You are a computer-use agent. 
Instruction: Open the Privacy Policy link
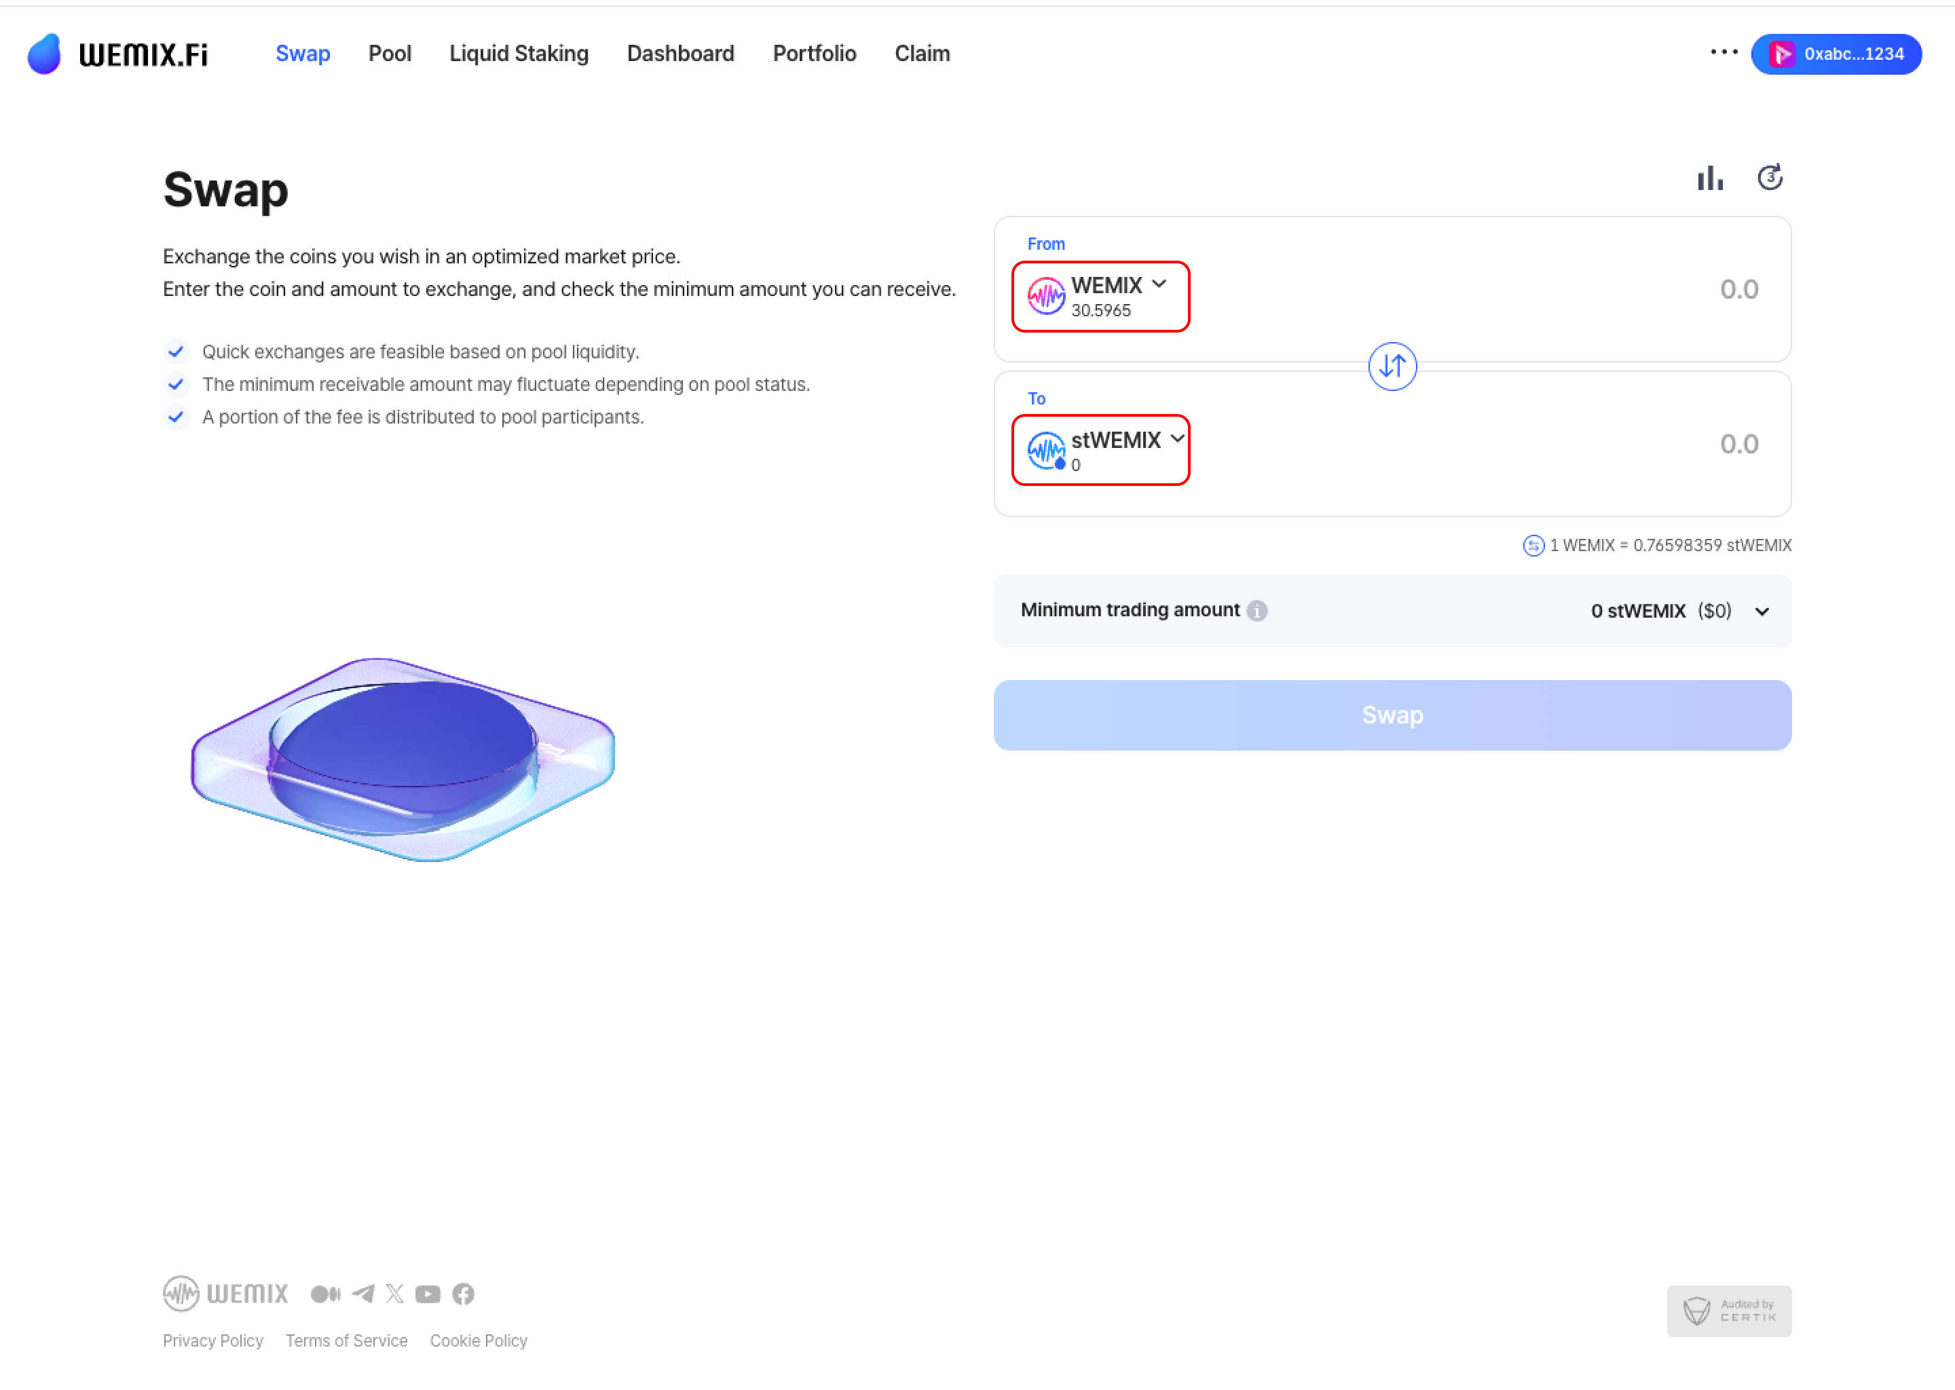(x=213, y=1340)
